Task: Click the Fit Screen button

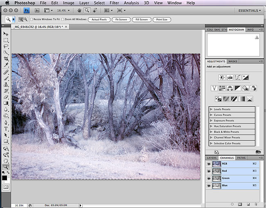Action: click(x=121, y=19)
